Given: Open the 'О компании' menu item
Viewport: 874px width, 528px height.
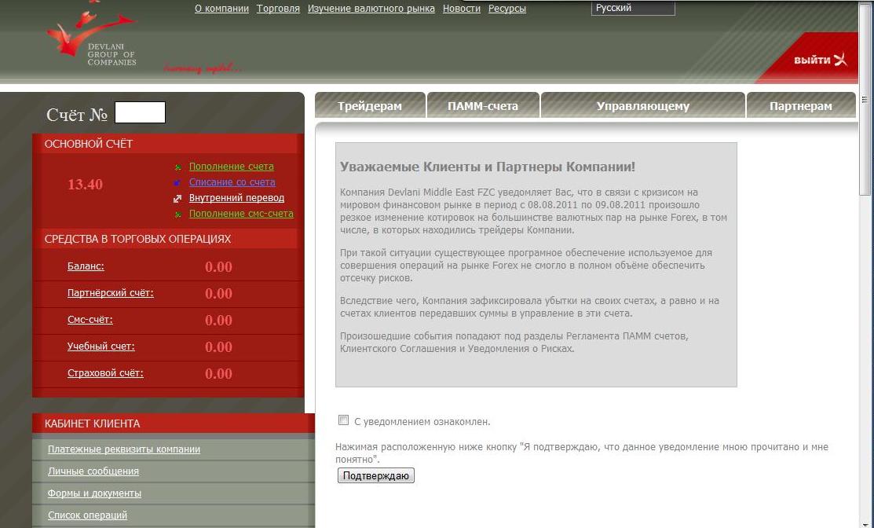Looking at the screenshot, I should [221, 9].
